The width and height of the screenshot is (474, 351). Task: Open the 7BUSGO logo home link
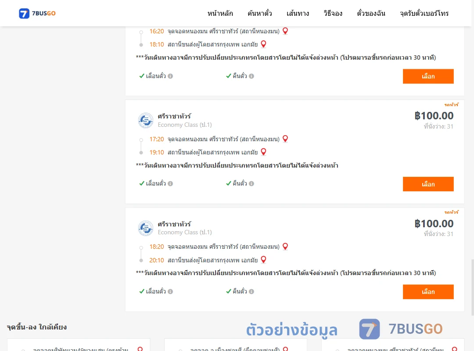click(x=37, y=13)
